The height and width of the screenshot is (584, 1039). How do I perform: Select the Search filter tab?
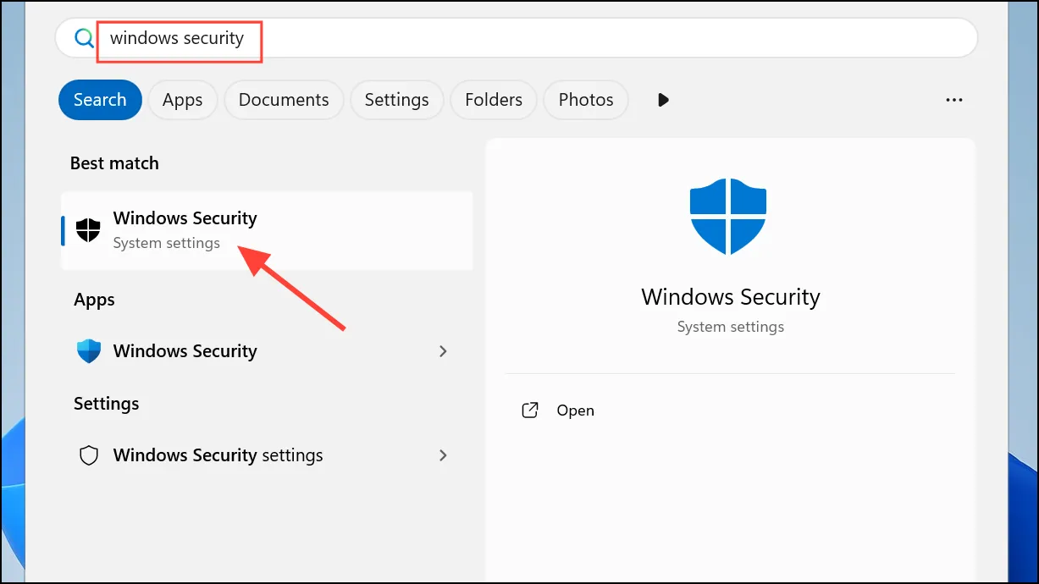tap(100, 100)
